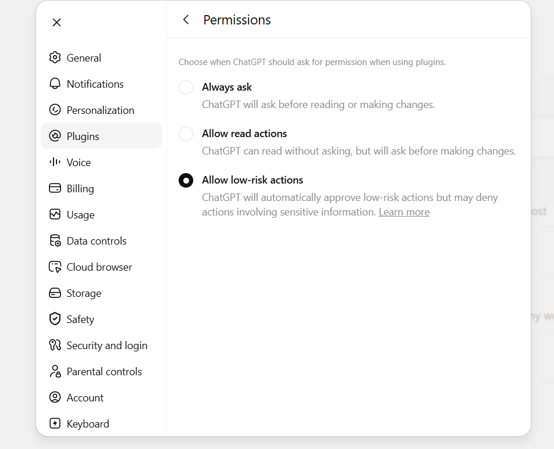The height and width of the screenshot is (449, 554).
Task: Open the Personalization settings label
Action: click(x=100, y=110)
